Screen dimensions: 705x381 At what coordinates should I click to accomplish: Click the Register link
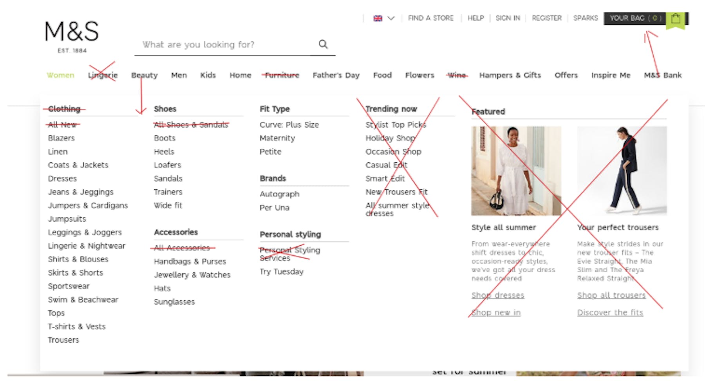pos(547,18)
